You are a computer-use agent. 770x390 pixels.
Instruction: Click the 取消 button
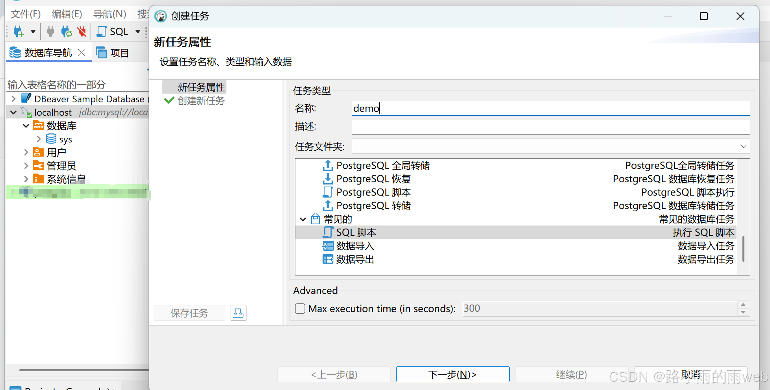690,374
